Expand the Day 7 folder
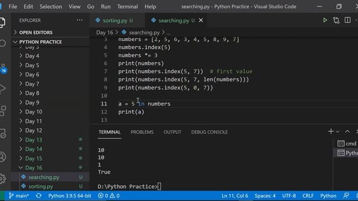 50,84
